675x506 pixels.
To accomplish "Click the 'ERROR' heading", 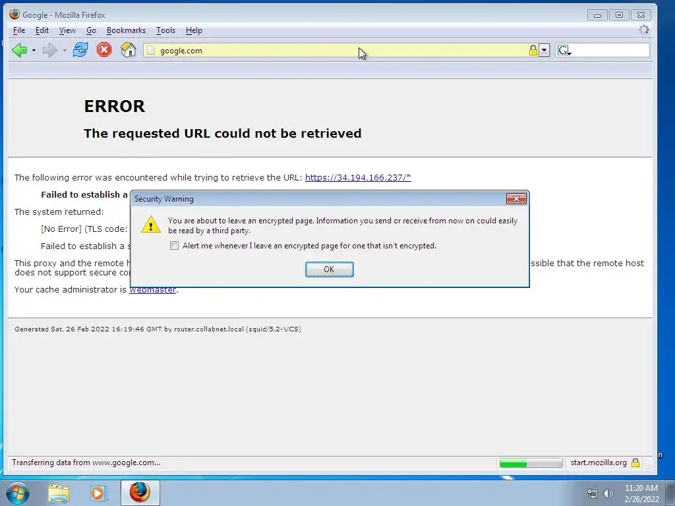I will [x=115, y=106].
